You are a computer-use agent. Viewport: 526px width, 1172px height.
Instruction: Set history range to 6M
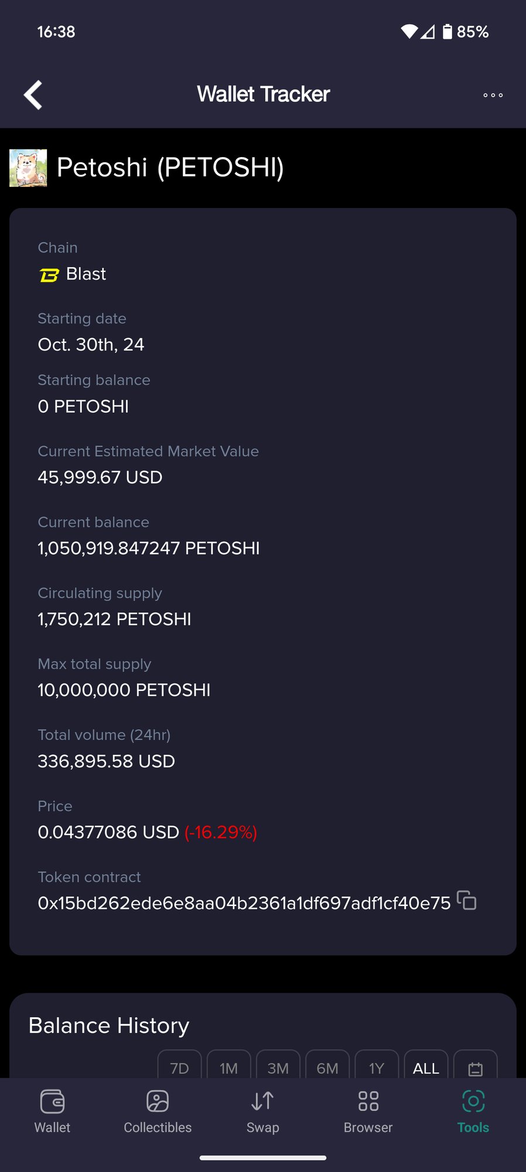pyautogui.click(x=327, y=1067)
